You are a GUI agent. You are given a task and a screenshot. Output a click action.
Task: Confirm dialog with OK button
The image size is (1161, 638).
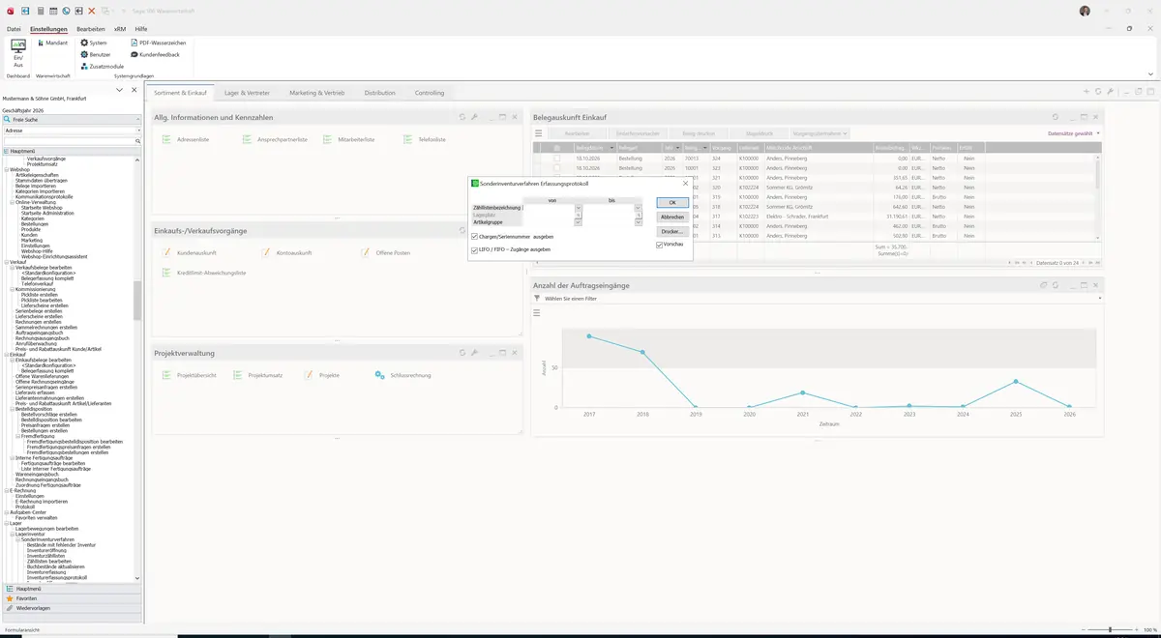(x=672, y=203)
